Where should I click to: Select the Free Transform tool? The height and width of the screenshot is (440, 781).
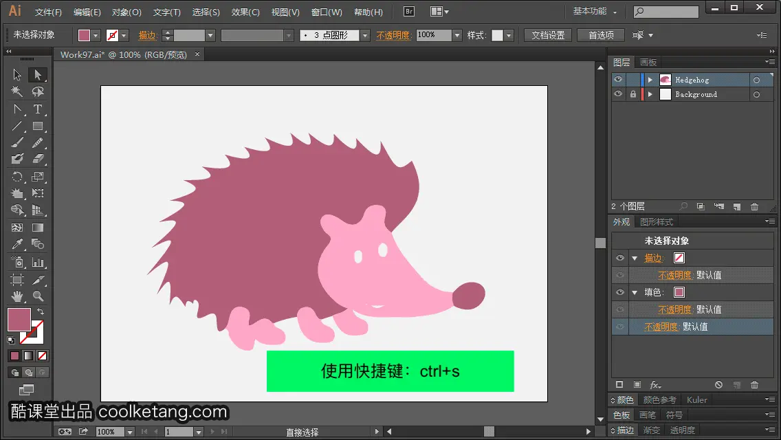coord(37,192)
